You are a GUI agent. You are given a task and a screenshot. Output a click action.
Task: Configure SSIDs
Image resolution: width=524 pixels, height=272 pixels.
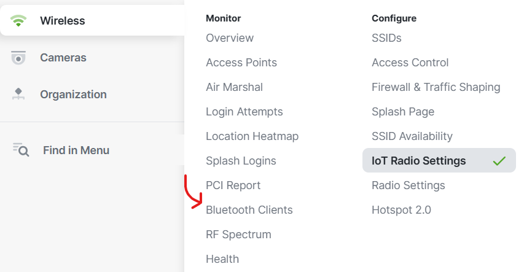(386, 38)
